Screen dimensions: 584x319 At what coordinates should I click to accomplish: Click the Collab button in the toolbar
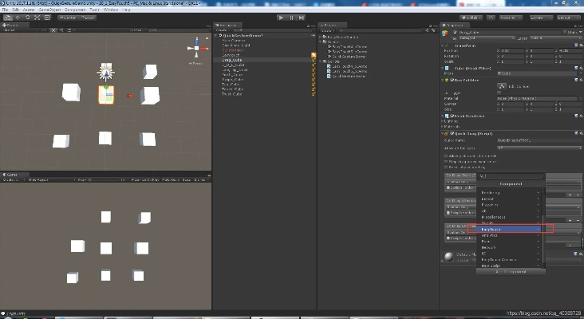click(472, 17)
